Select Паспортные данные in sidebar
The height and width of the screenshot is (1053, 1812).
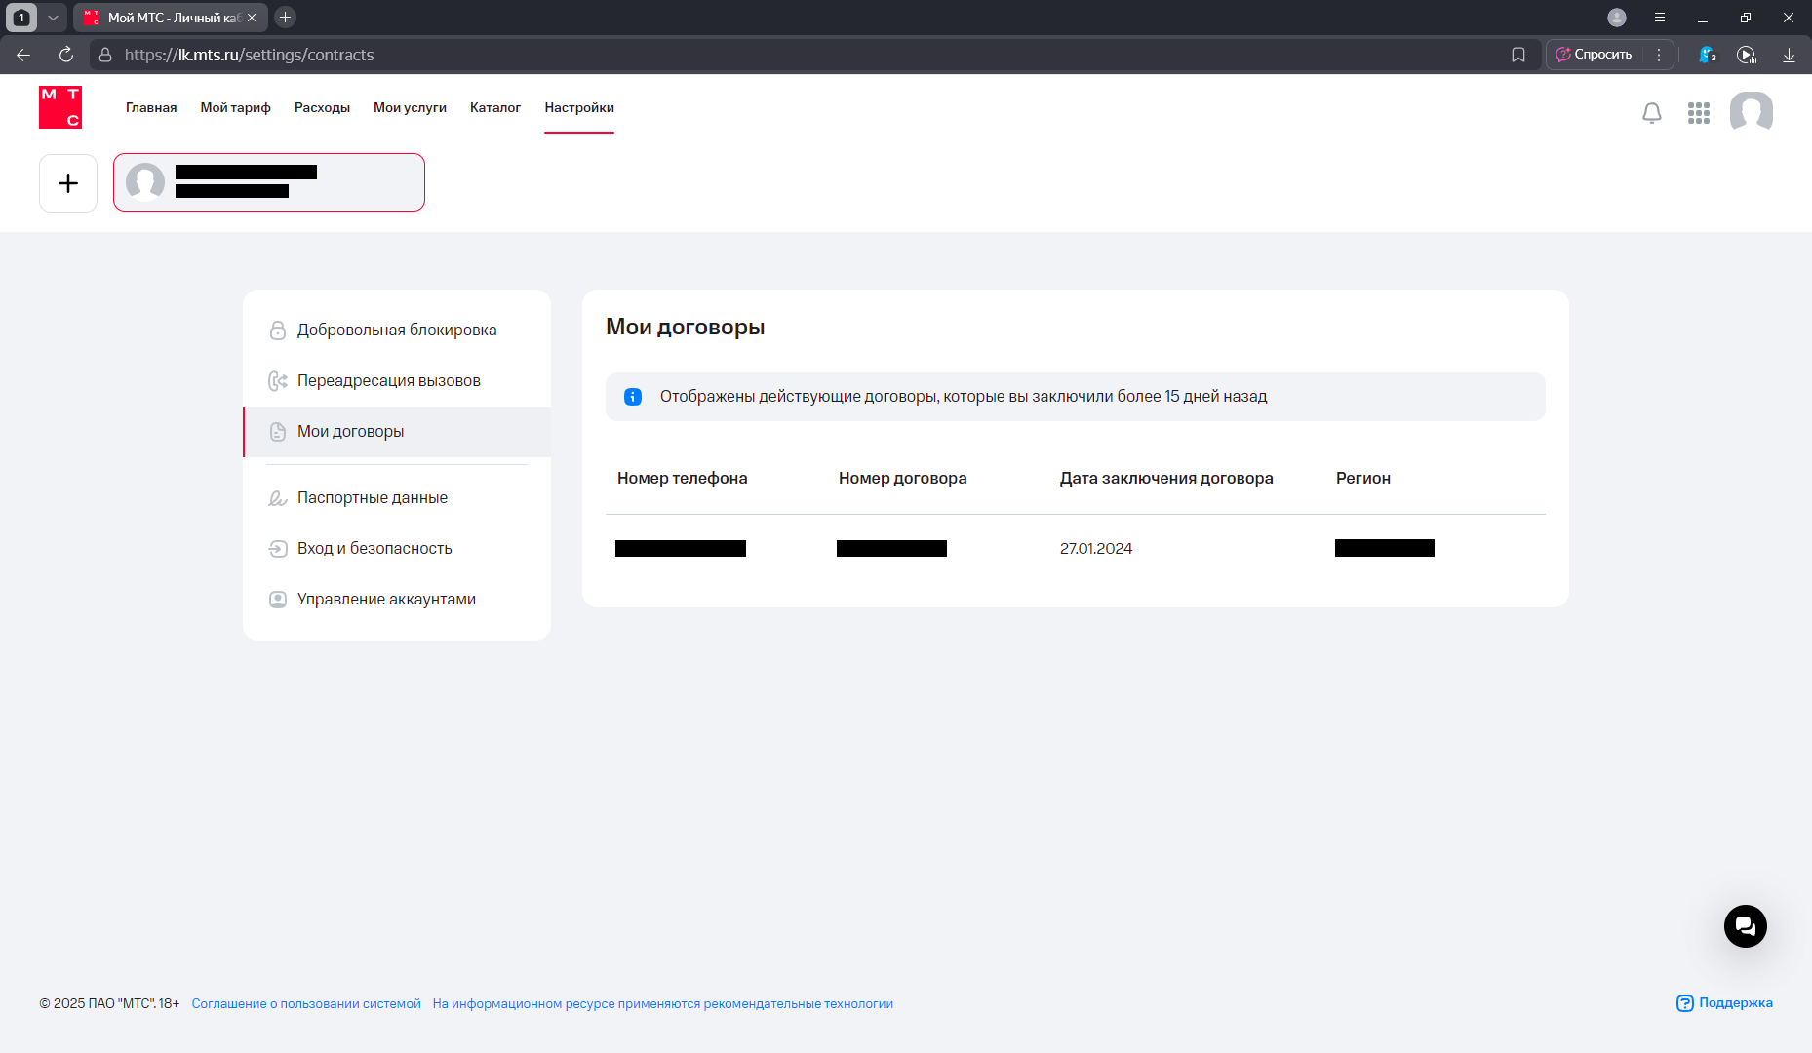[372, 498]
